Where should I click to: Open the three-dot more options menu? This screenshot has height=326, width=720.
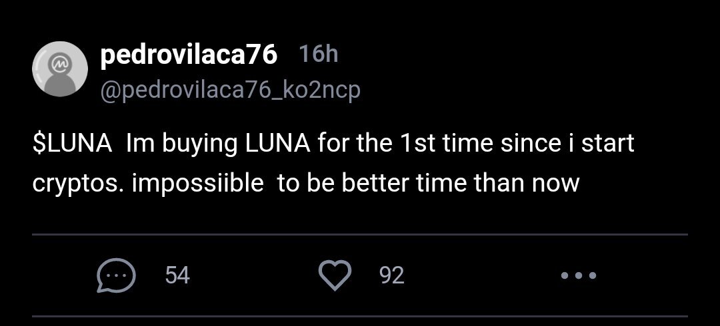click(x=579, y=275)
